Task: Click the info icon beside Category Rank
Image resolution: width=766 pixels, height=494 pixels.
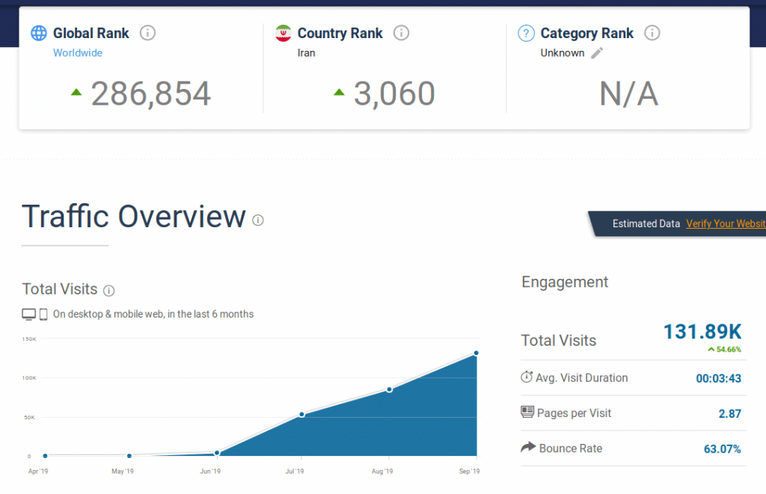Action: coord(652,33)
